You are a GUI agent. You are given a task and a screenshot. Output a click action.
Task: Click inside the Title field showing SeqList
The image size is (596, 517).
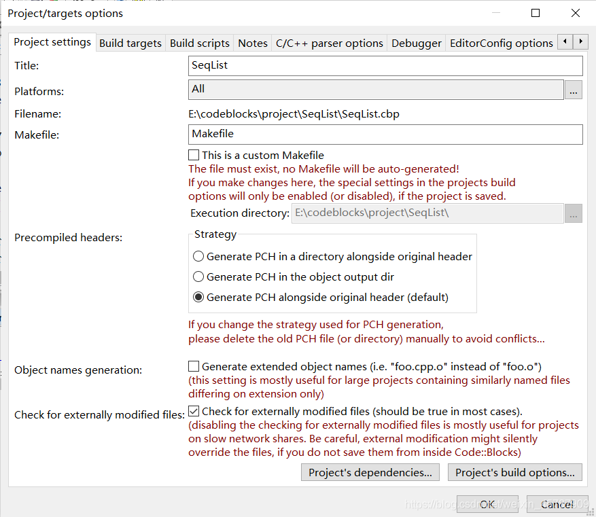tap(385, 65)
